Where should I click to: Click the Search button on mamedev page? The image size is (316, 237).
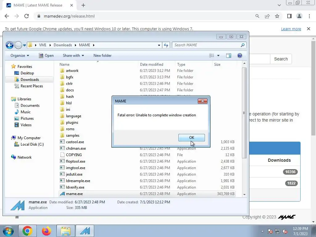coord(281,59)
